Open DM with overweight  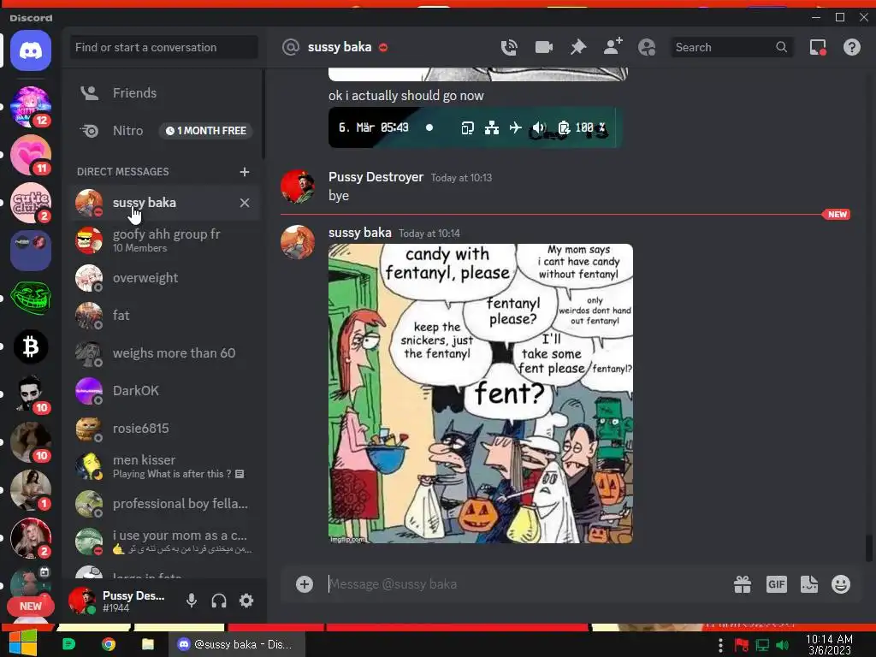tap(166, 278)
